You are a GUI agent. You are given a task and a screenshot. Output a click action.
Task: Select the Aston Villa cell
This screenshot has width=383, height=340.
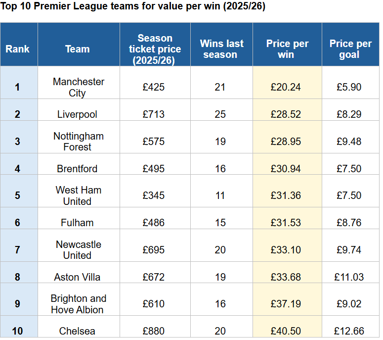77,277
